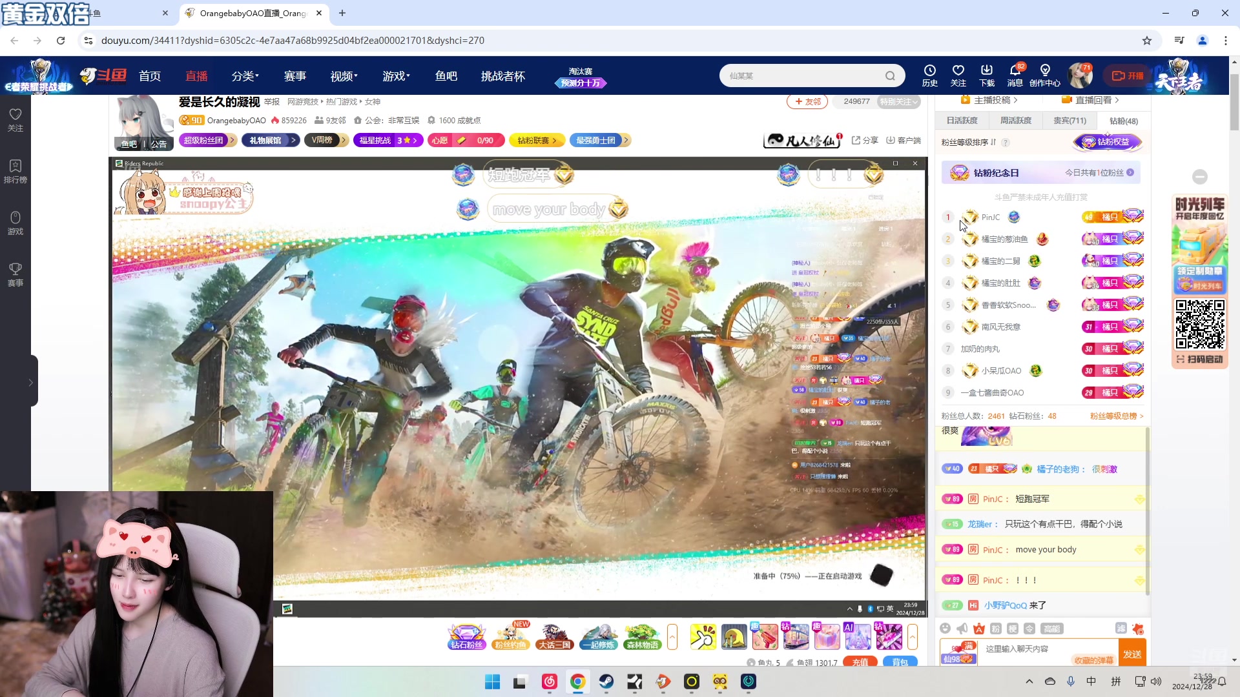
Task: Bookmark this page with star icon
Action: [1147, 41]
